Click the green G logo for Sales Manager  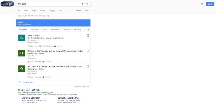[22, 38]
